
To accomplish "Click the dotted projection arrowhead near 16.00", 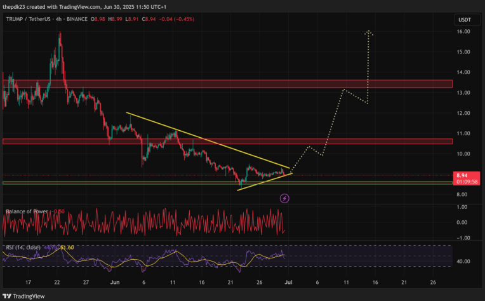I will pos(368,32).
